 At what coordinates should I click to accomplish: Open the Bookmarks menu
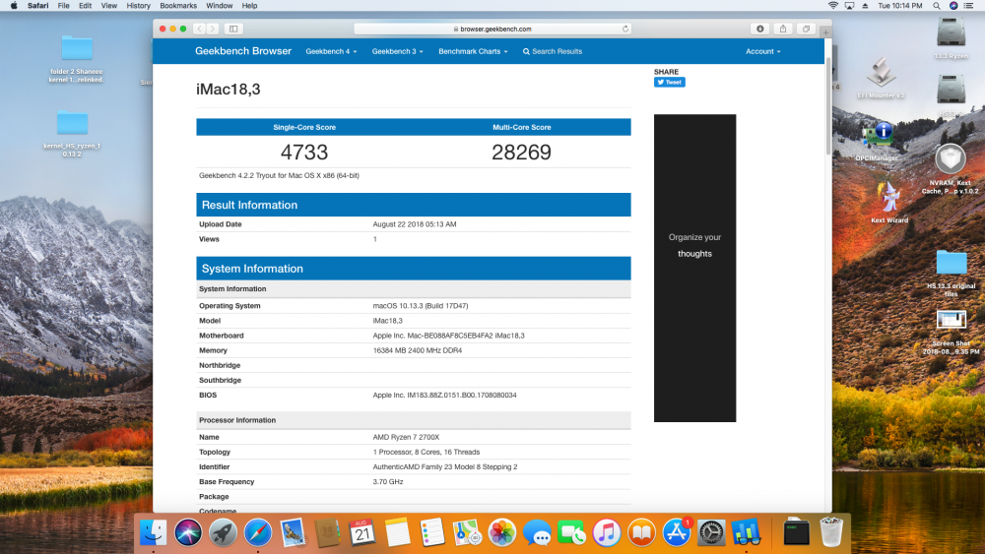click(178, 6)
